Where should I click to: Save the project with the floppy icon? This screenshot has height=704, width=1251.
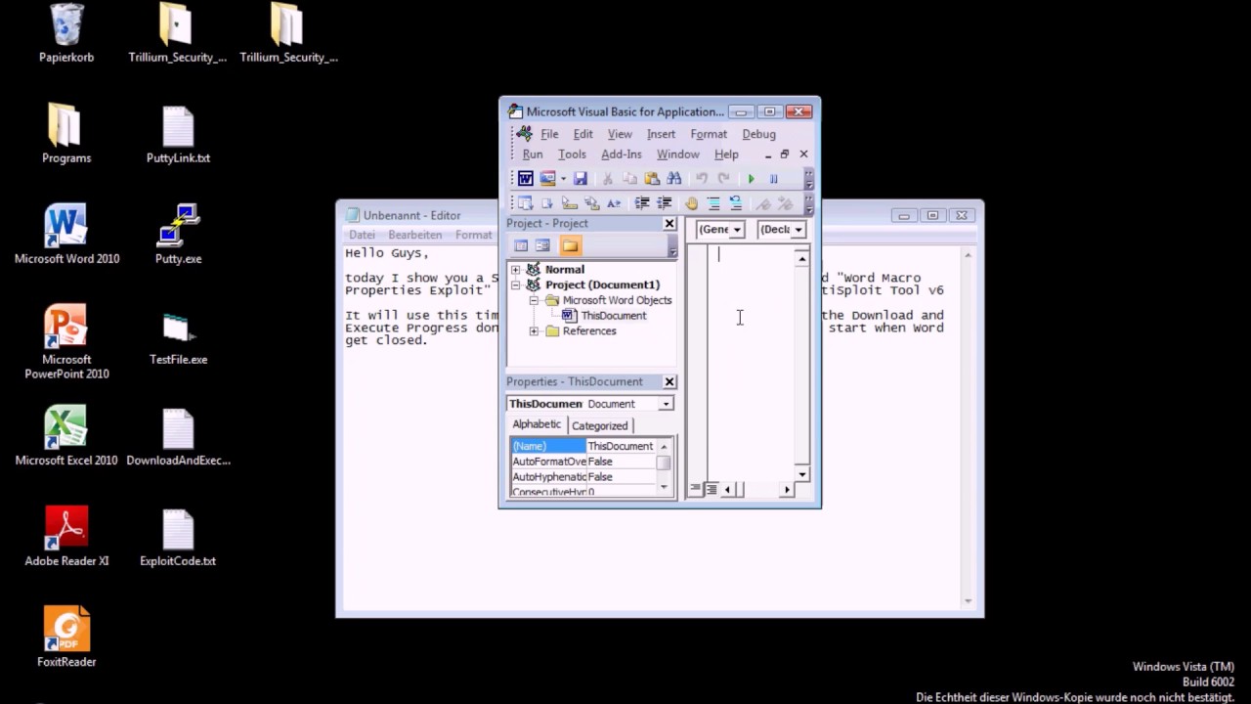coord(581,179)
